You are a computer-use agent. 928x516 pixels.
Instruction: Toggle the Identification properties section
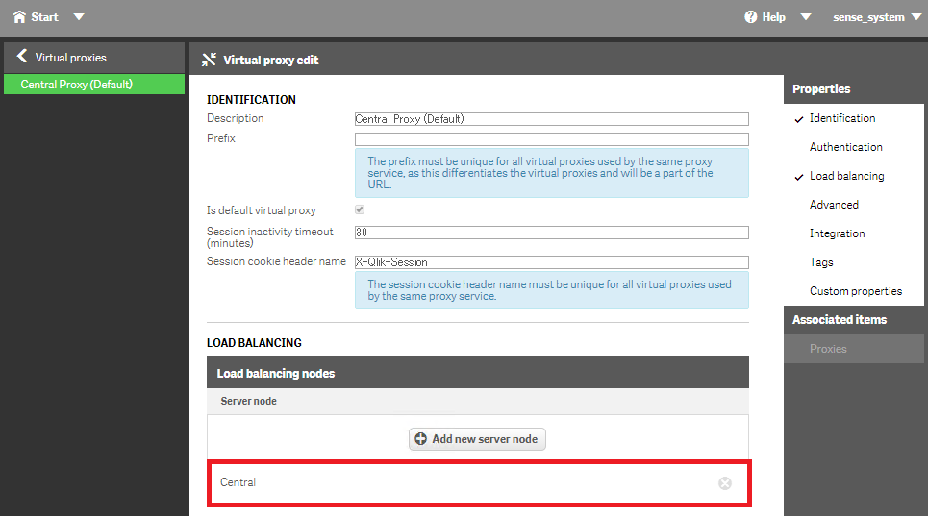pyautogui.click(x=841, y=118)
